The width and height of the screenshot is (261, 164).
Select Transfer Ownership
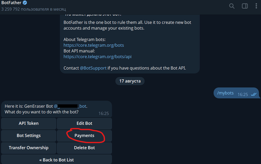(x=29, y=148)
